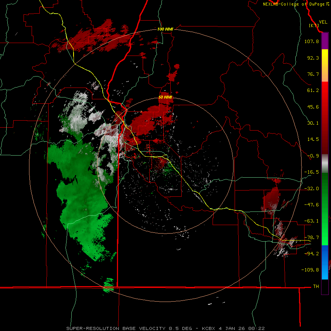The width and height of the screenshot is (331, 331).
Task: Click the VEL legend heading
Action: click(x=323, y=22)
